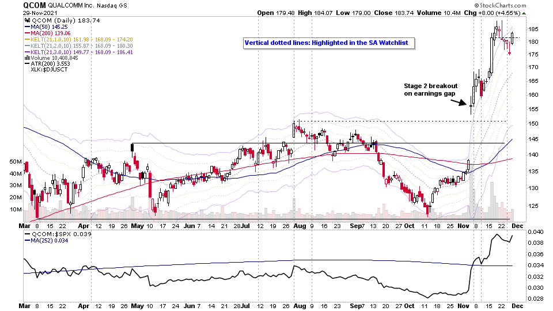Screen dimensions: 553x311
Task: Click the green up-triangle beside Chg value
Action: (x=524, y=13)
